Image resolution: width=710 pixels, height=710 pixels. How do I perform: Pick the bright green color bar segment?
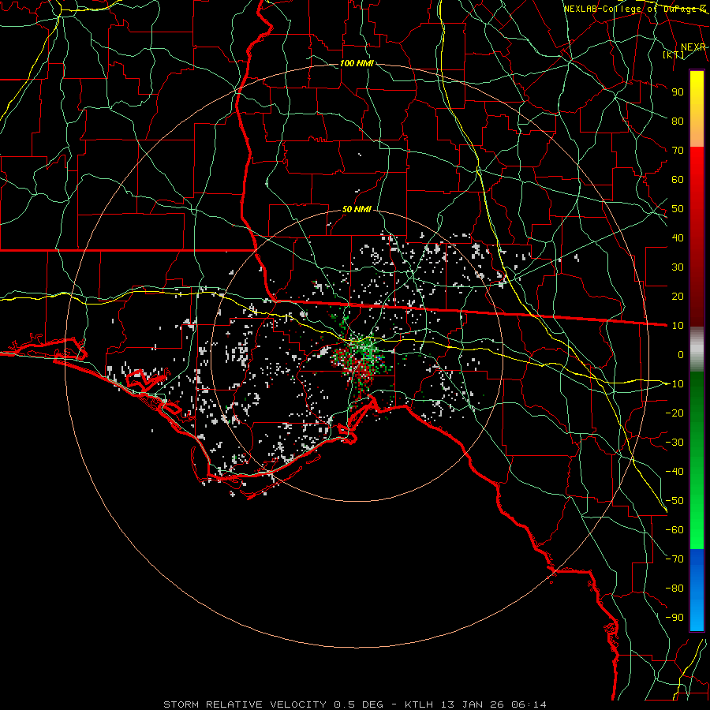tap(697, 525)
